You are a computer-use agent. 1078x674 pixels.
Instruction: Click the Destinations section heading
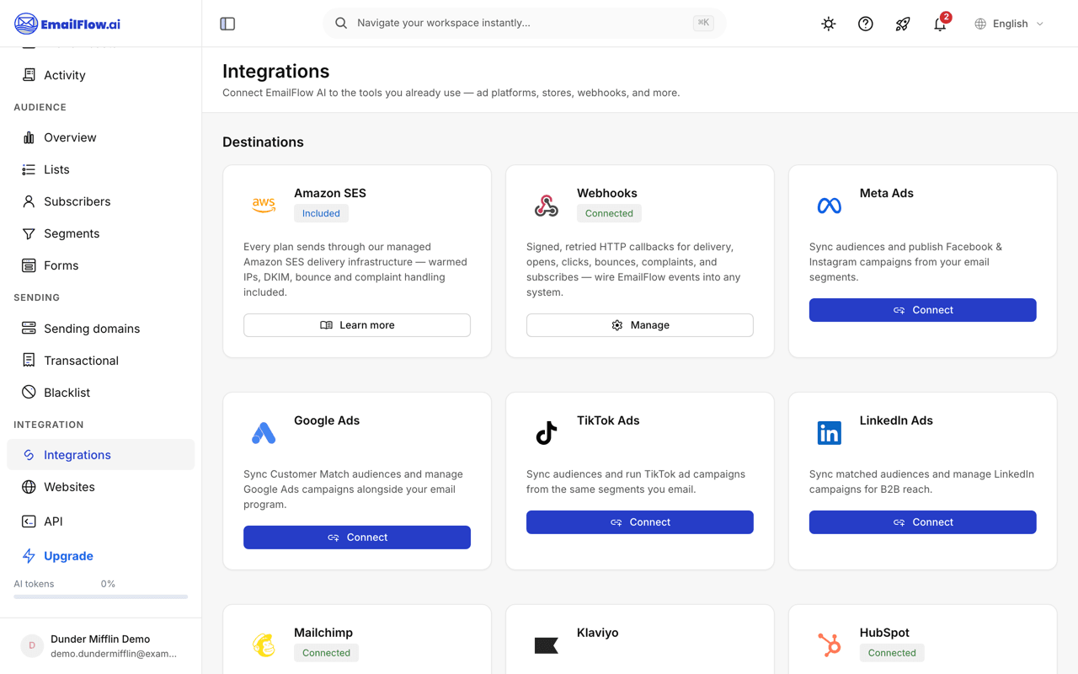263,142
